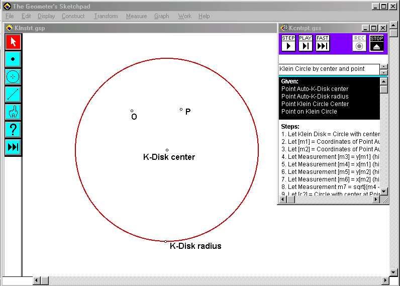400x286 pixels.
Task: Select given 'Point on Klein Circle'
Action: [x=309, y=112]
